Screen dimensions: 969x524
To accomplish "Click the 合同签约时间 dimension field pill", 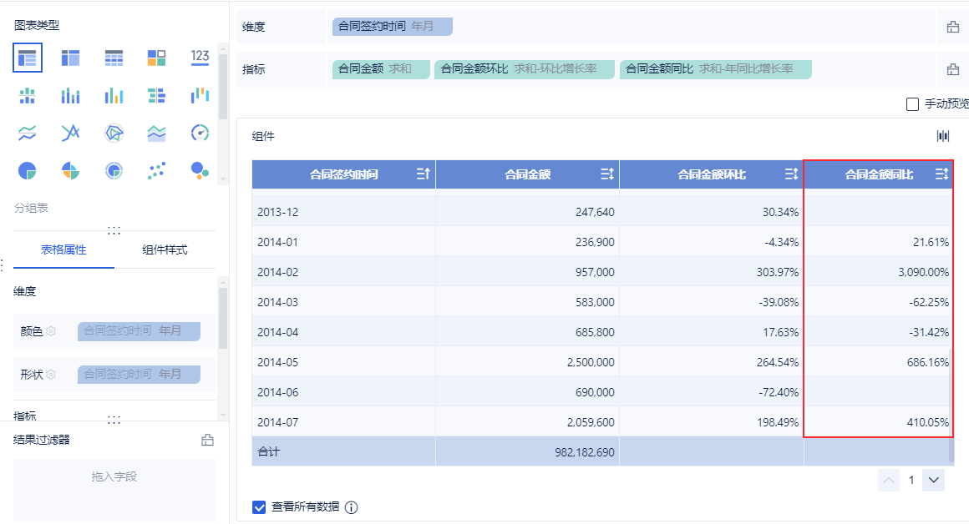I will click(392, 27).
